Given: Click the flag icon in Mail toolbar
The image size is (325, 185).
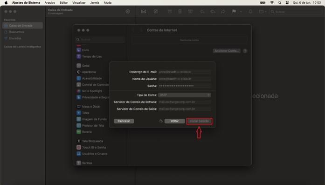Looking at the screenshot, I should (x=234, y=11).
